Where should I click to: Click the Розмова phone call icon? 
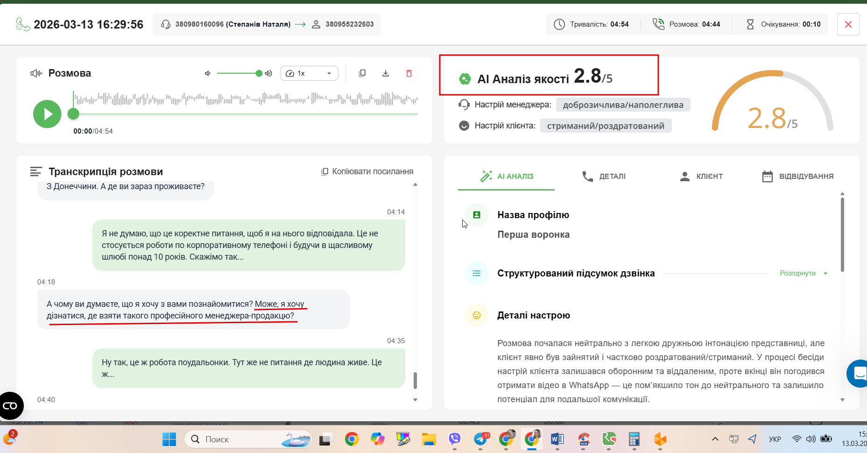[x=658, y=24]
